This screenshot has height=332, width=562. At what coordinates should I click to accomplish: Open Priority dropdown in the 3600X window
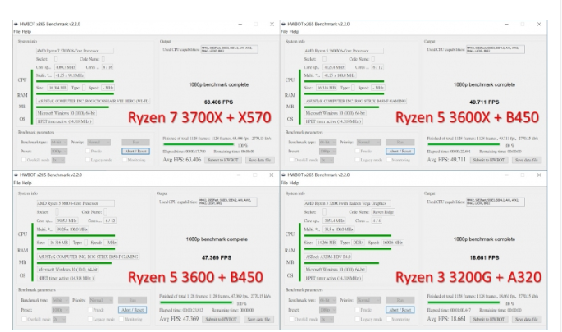coord(368,142)
